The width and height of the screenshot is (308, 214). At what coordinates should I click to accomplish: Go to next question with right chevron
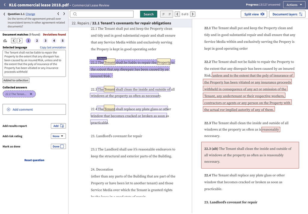64,14
